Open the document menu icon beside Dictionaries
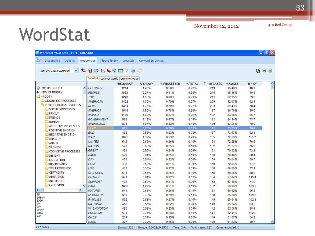The height and width of the screenshot is (236, 315). (x=38, y=60)
